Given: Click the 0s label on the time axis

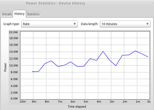Looking at the screenshot, I should point(149,102).
